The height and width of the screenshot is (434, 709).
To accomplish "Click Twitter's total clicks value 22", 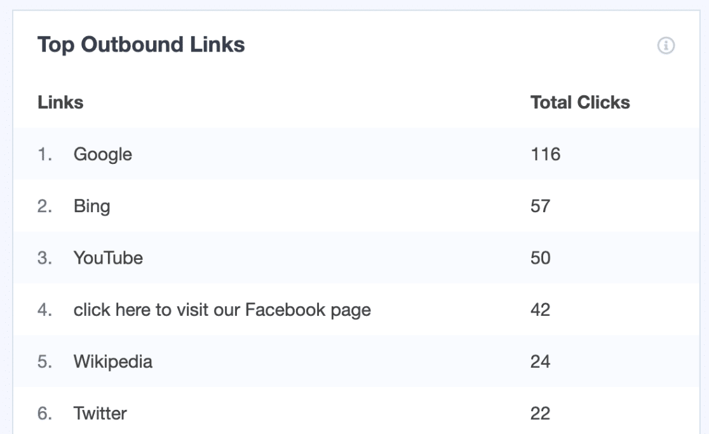I will coord(540,414).
